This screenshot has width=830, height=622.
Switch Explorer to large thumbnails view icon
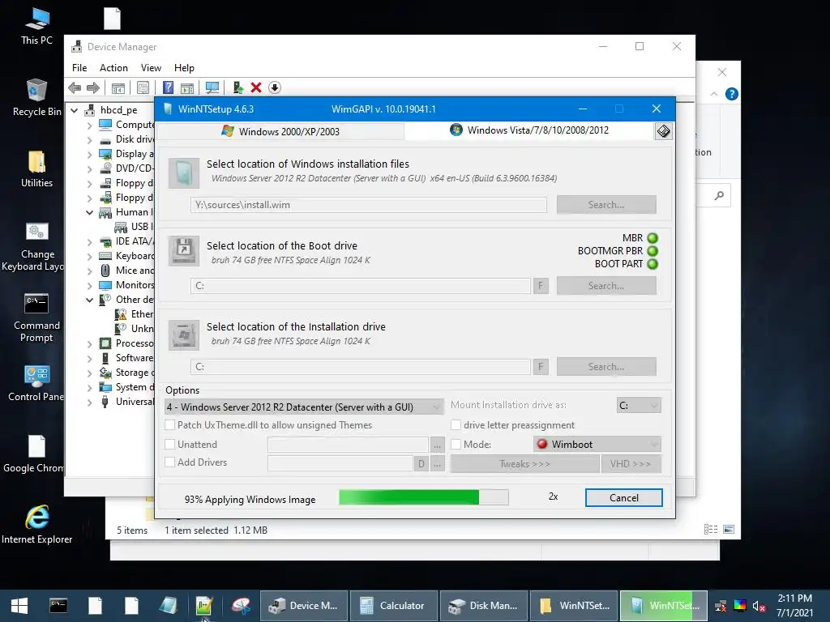click(x=729, y=530)
